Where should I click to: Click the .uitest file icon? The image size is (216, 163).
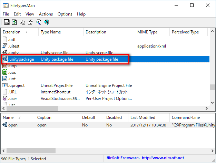coord(5,46)
